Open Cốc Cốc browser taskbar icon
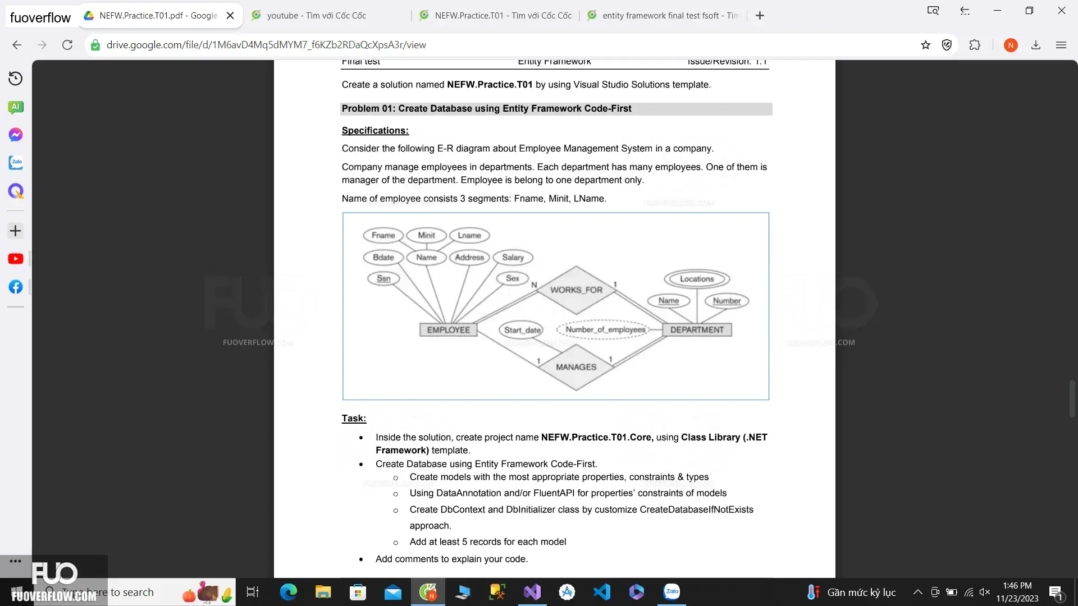This screenshot has height=606, width=1078. pos(428,592)
